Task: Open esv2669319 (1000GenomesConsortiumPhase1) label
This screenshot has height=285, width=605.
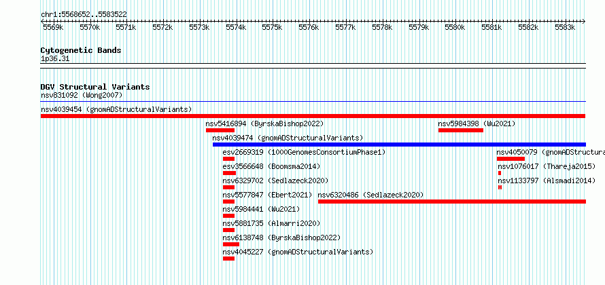Action: click(x=304, y=152)
